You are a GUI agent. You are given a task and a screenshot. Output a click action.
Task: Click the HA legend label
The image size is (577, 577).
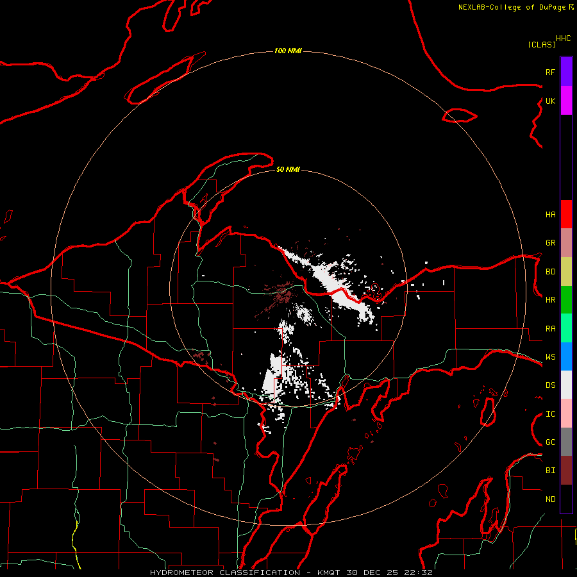(x=550, y=215)
